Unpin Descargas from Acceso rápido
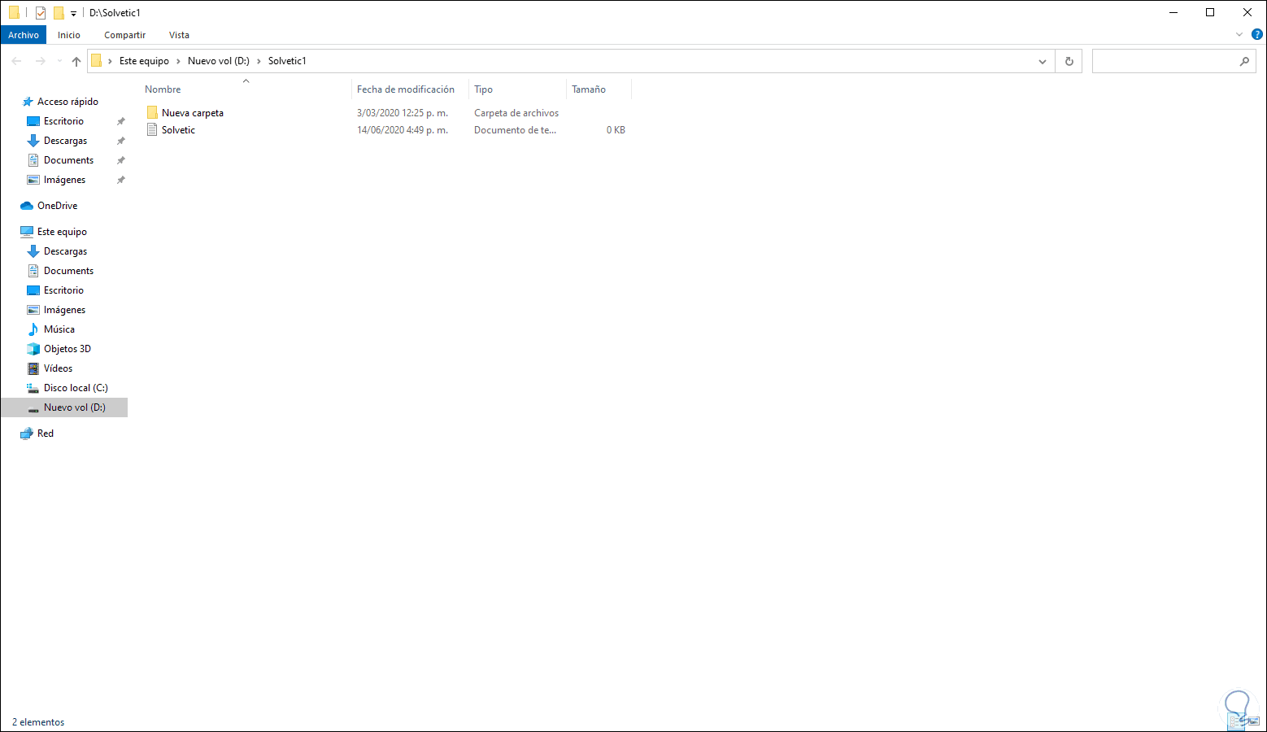The height and width of the screenshot is (732, 1267). pyautogui.click(x=120, y=140)
